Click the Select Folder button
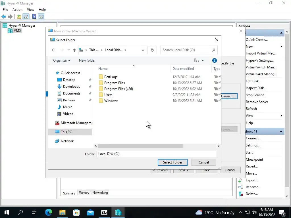The height and width of the screenshot is (218, 291). (172, 162)
